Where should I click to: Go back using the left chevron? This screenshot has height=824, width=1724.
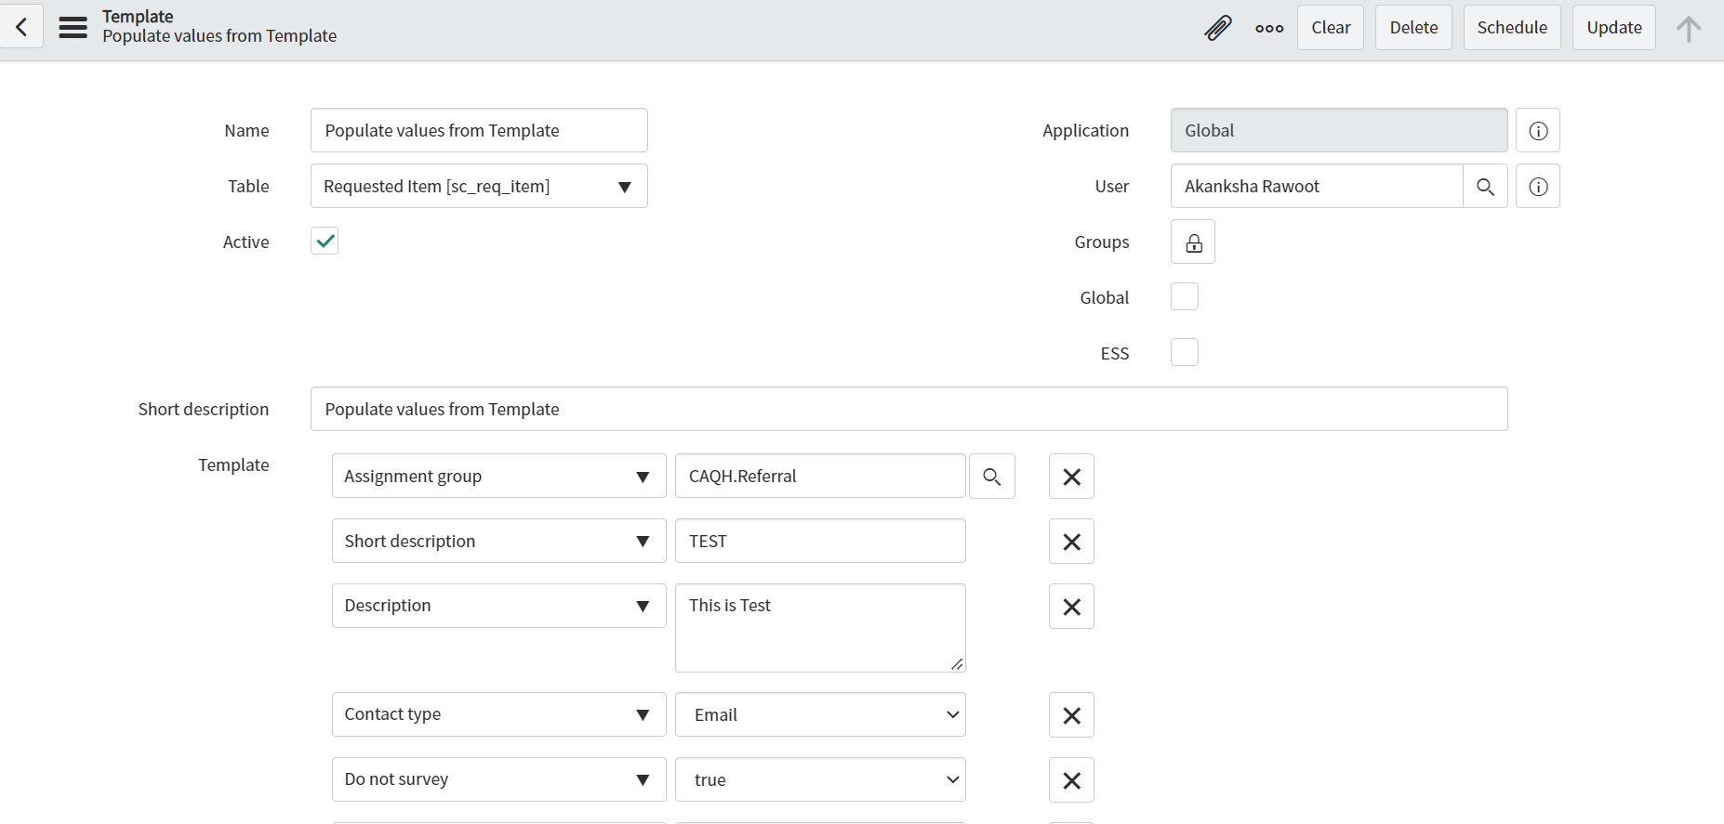click(x=21, y=27)
